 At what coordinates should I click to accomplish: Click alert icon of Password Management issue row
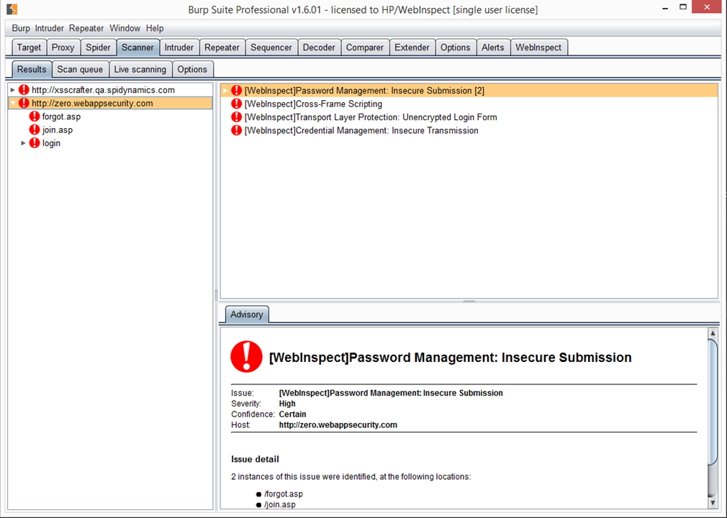point(237,91)
